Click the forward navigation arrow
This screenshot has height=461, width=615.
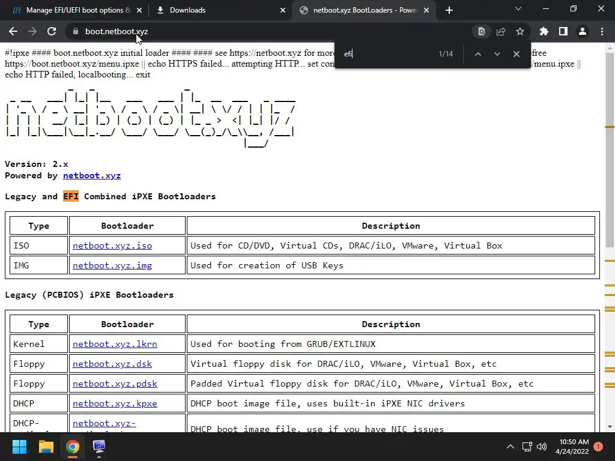click(x=32, y=31)
